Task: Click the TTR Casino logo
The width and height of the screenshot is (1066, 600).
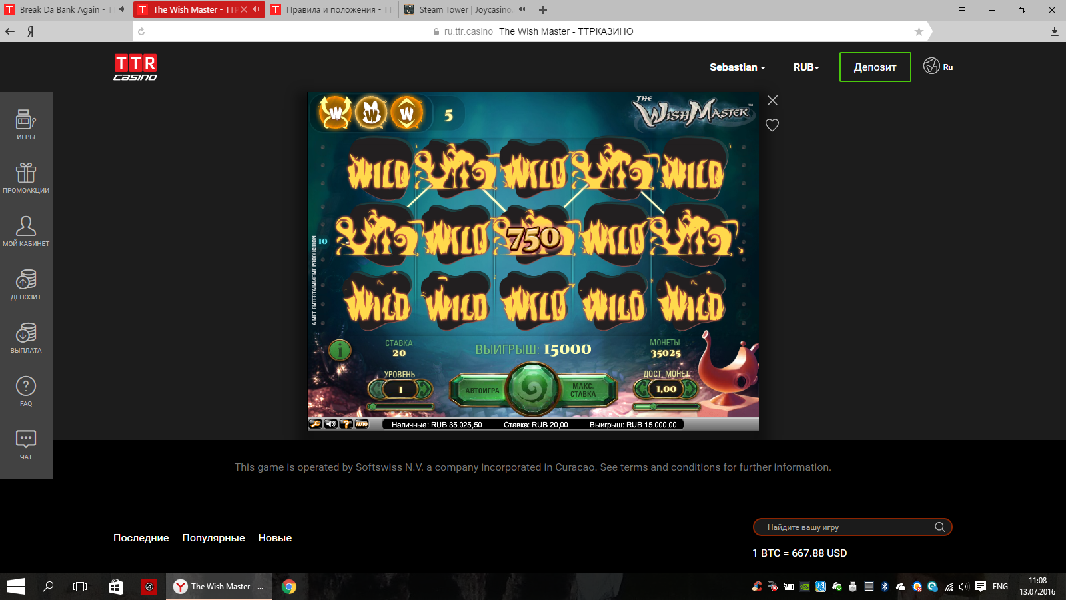Action: click(x=135, y=67)
